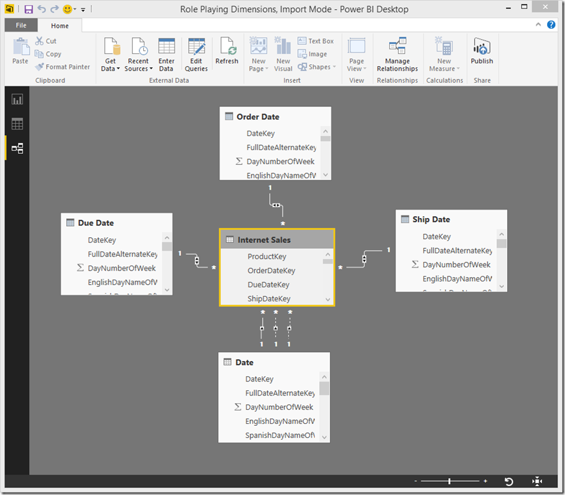Select DayNumberOfWeek in Order Date table
Viewport: 565px width, 495px height.
(x=281, y=162)
